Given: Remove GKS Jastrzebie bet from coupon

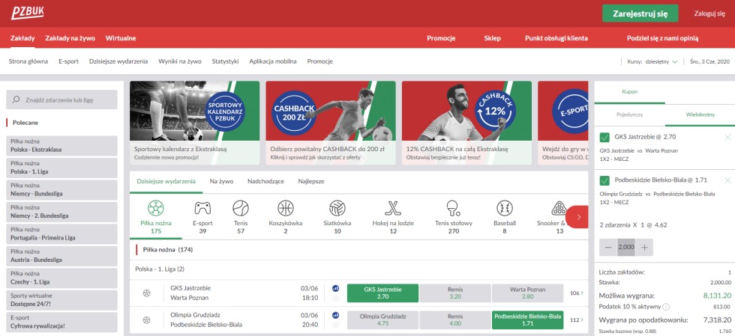Looking at the screenshot, I should 727,137.
